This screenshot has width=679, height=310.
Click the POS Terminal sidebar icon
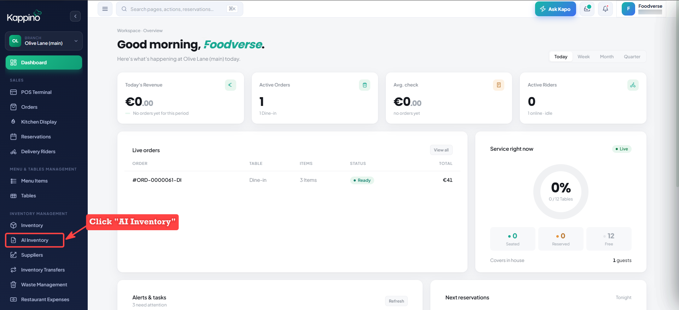13,92
